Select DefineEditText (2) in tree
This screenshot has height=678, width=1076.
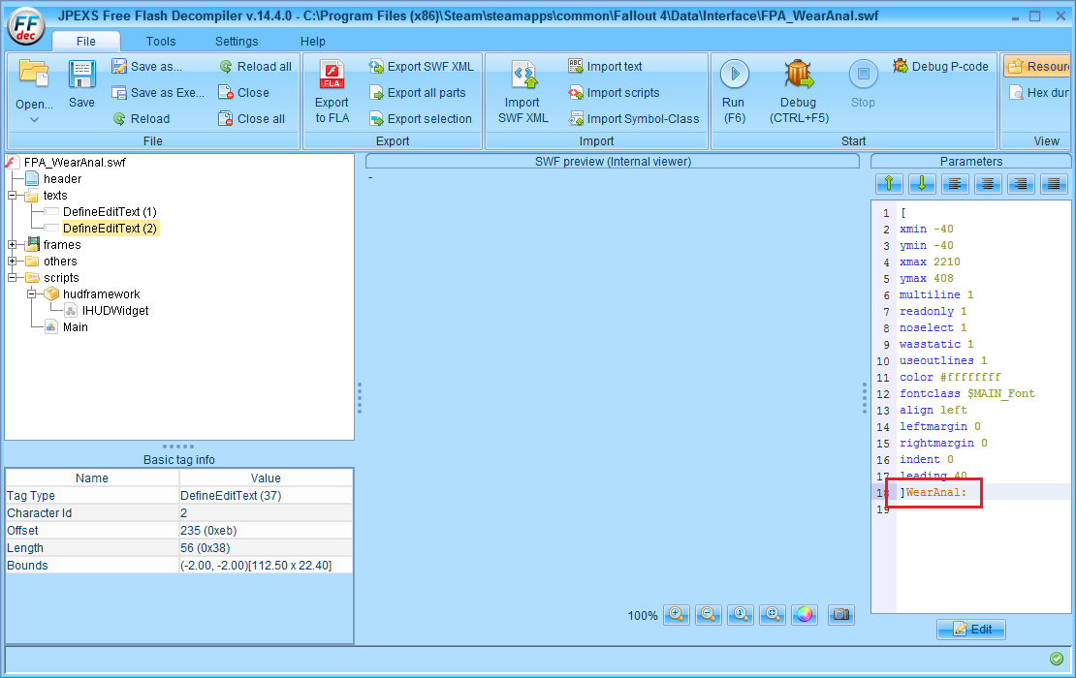pyautogui.click(x=110, y=229)
